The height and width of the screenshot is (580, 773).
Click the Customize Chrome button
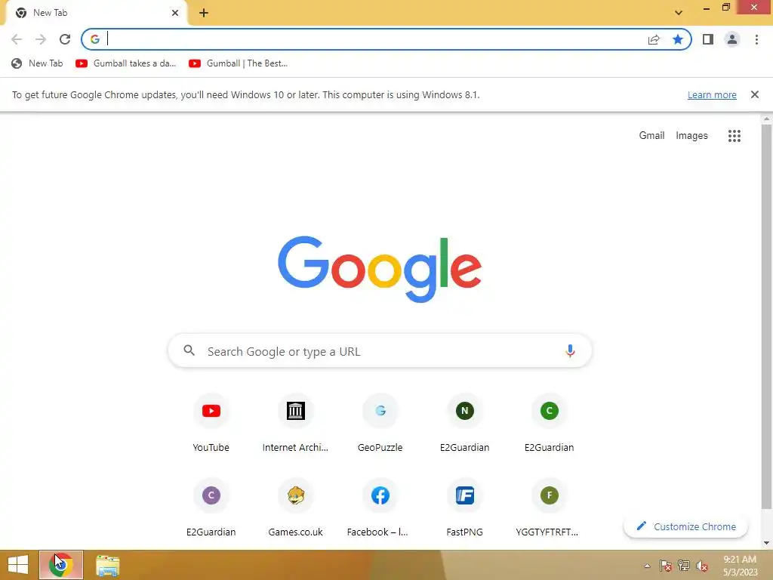pyautogui.click(x=685, y=526)
